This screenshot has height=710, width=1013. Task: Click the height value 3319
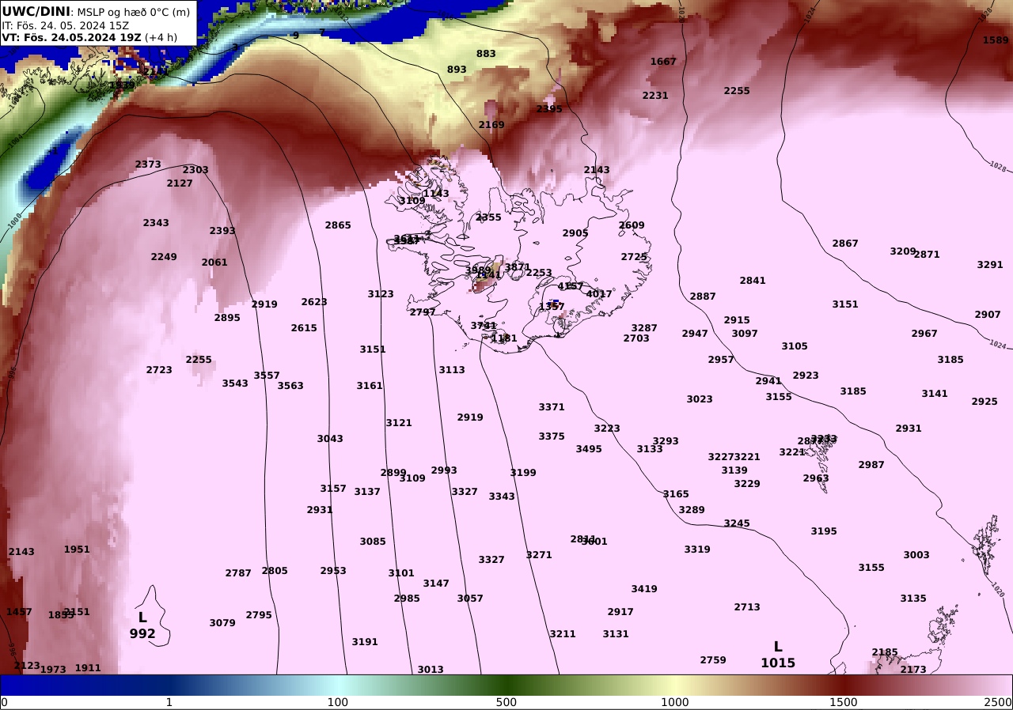(697, 549)
